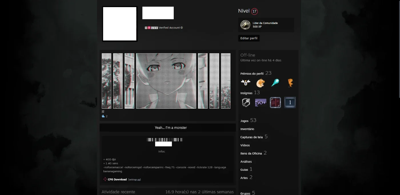
Task: Click the orange cat profile award icon
Action: (260, 83)
